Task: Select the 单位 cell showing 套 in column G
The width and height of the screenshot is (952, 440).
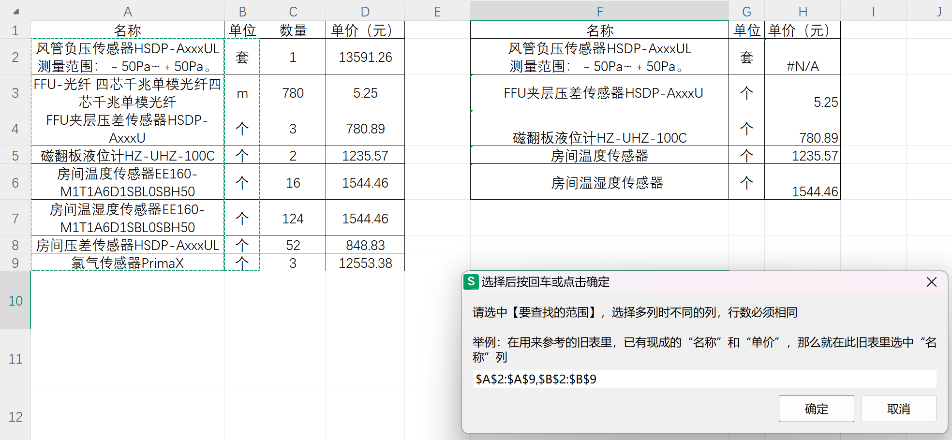Action: tap(746, 57)
